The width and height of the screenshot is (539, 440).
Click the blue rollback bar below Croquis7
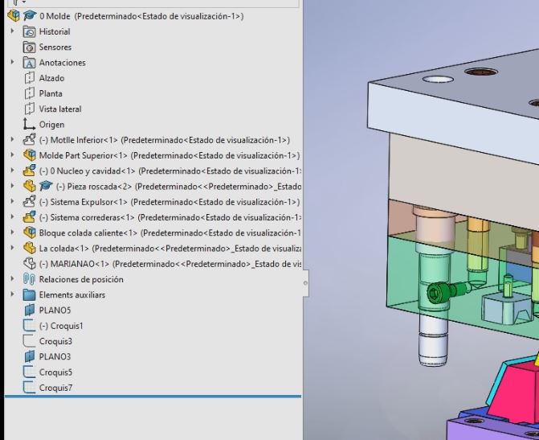(x=153, y=397)
